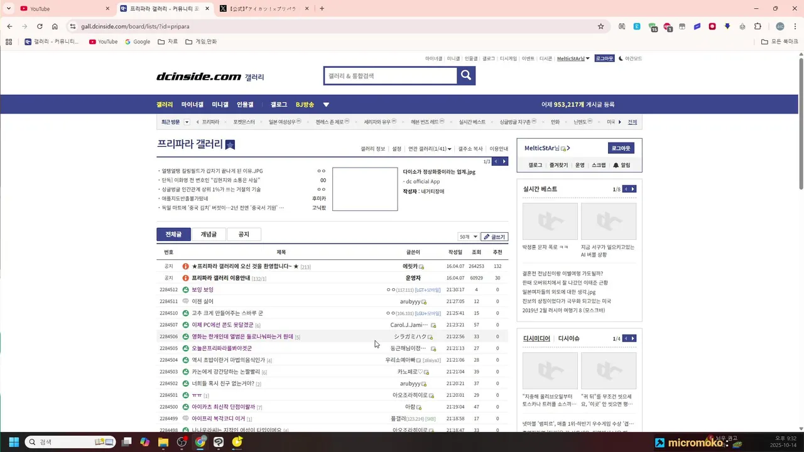
Task: Open the Chrome tab search dropdown arrow
Action: click(8, 9)
